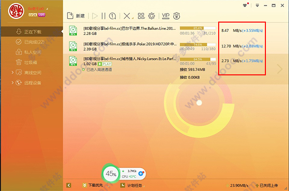The height and width of the screenshot is (191, 289).
Task: Click the 65.4% progress bar
Action: tap(198, 28)
